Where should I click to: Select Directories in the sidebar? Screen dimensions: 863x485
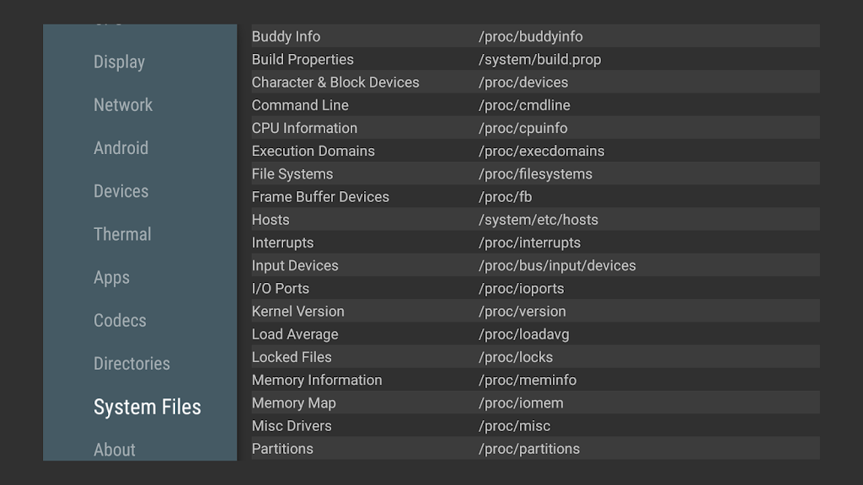(131, 364)
